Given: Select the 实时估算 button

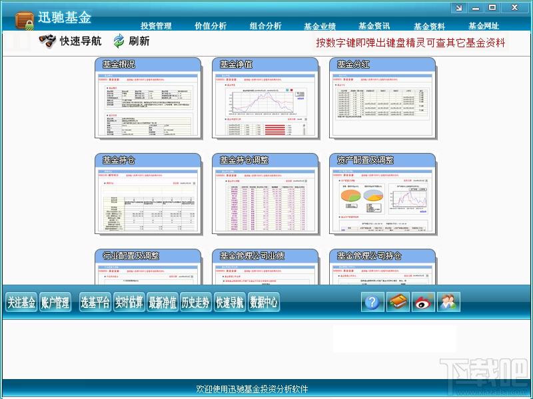Looking at the screenshot, I should click(x=129, y=302).
